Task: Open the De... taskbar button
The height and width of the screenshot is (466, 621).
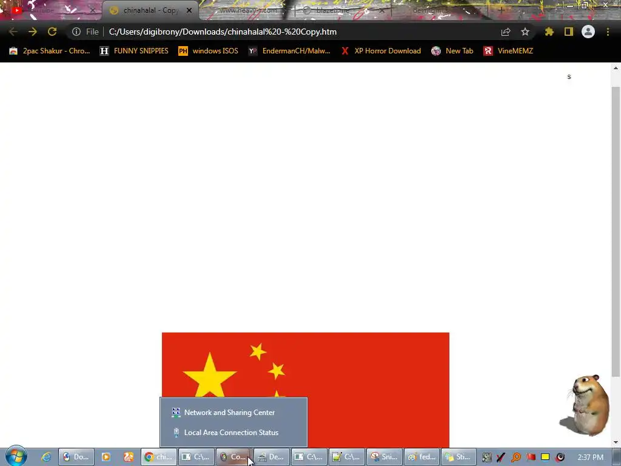Action: (x=271, y=457)
